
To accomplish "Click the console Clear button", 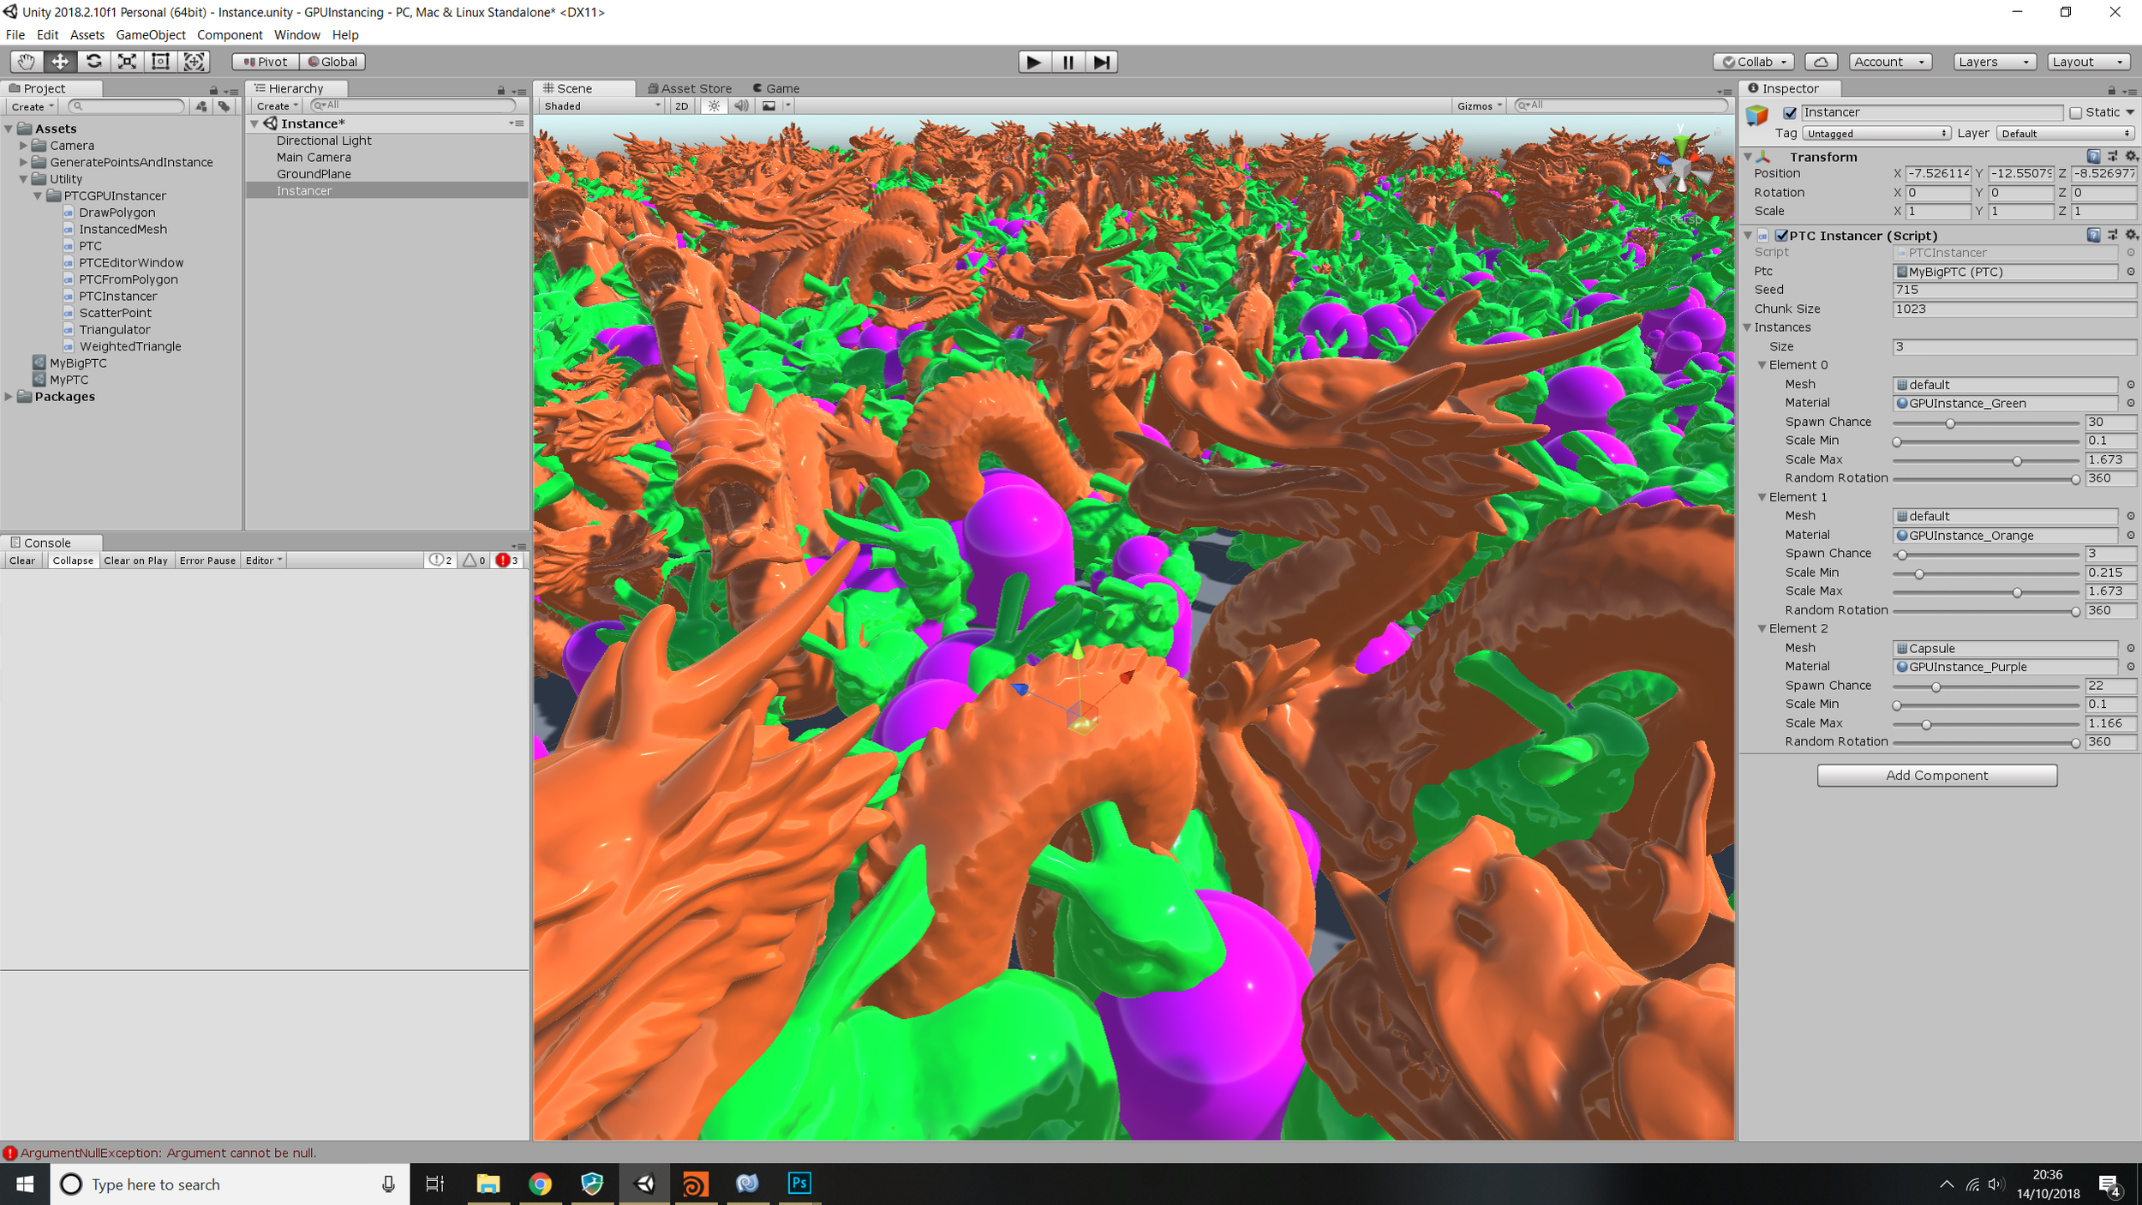I will pos(22,561).
